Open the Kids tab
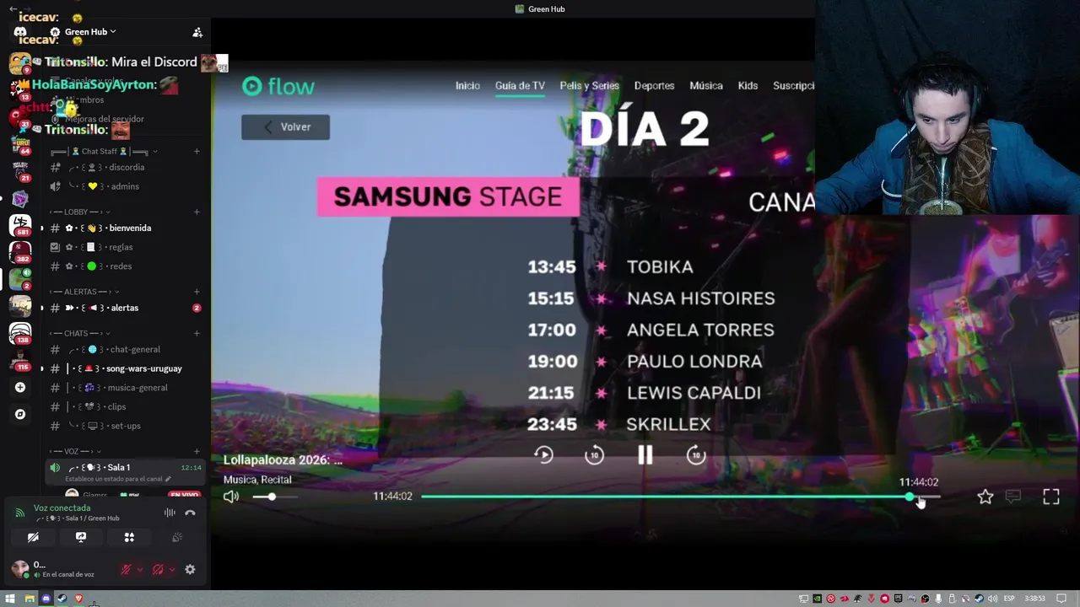 click(x=748, y=85)
